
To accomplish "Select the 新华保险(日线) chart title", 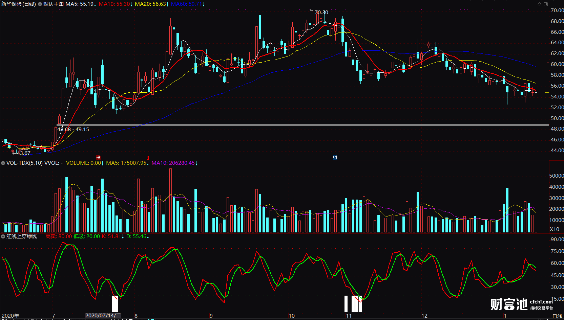I will point(19,4).
